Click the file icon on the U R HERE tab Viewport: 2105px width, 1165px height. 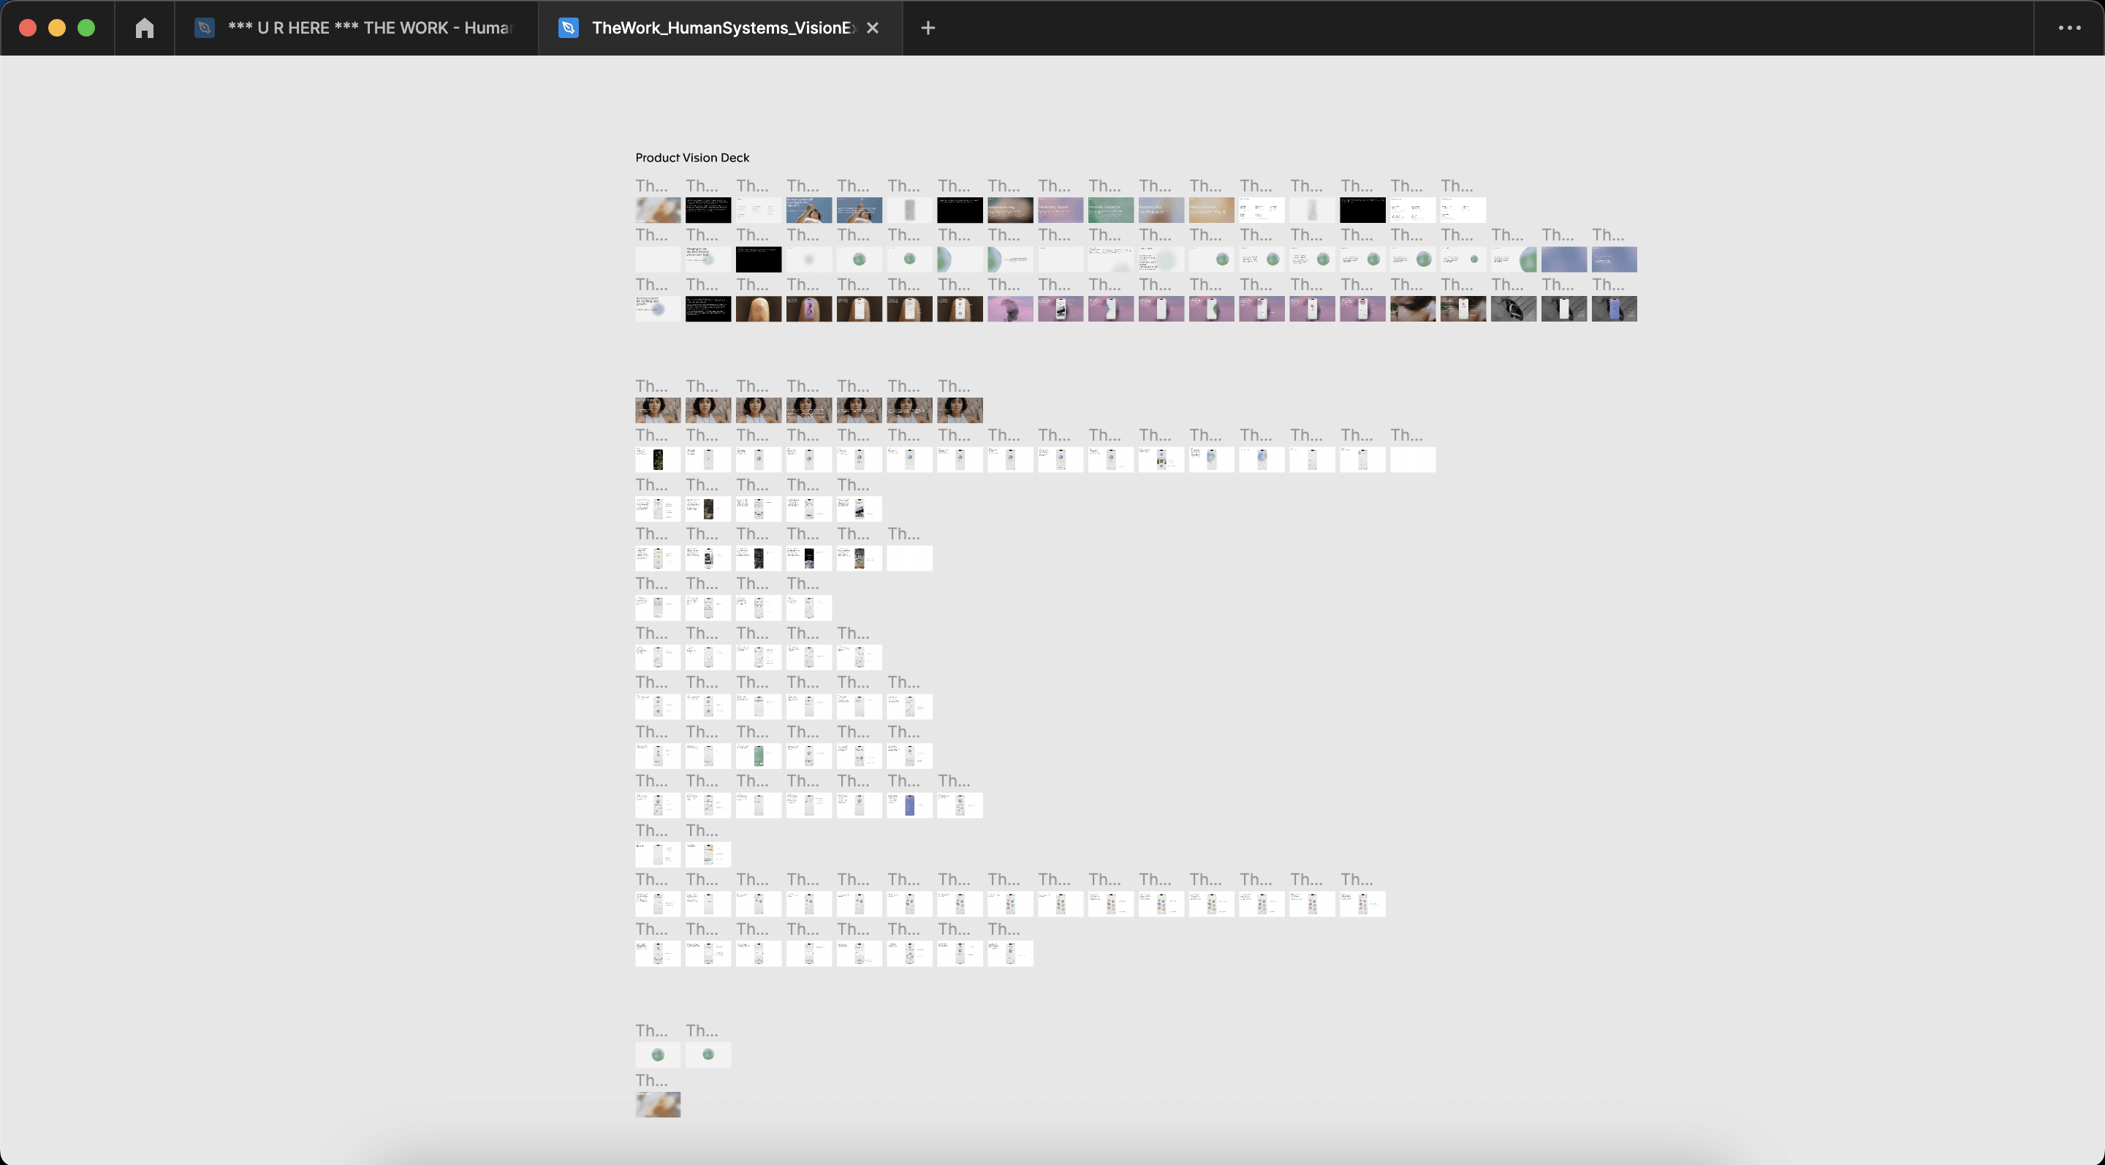pos(203,27)
